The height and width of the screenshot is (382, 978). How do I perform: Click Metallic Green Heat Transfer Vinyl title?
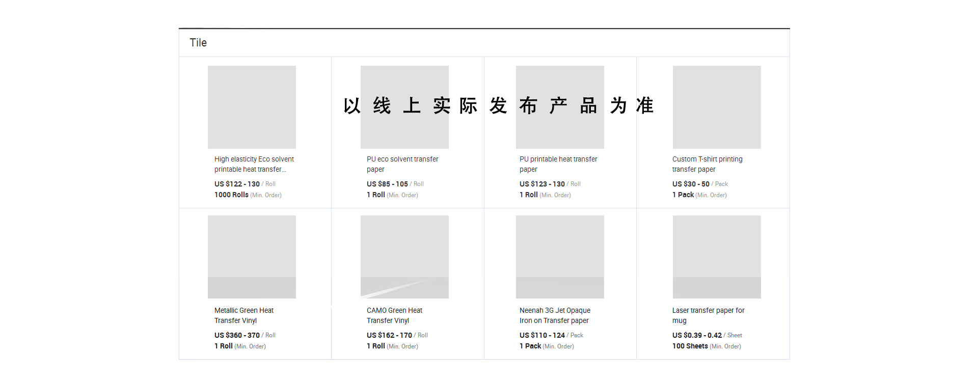tap(244, 315)
